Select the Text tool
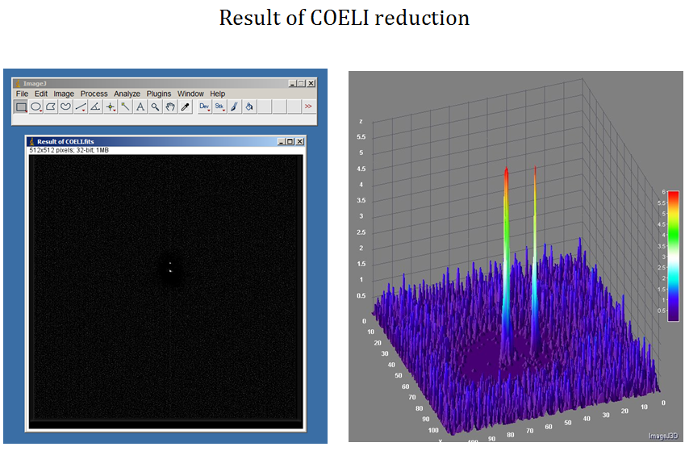Image resolution: width=689 pixels, height=451 pixels. (x=140, y=106)
